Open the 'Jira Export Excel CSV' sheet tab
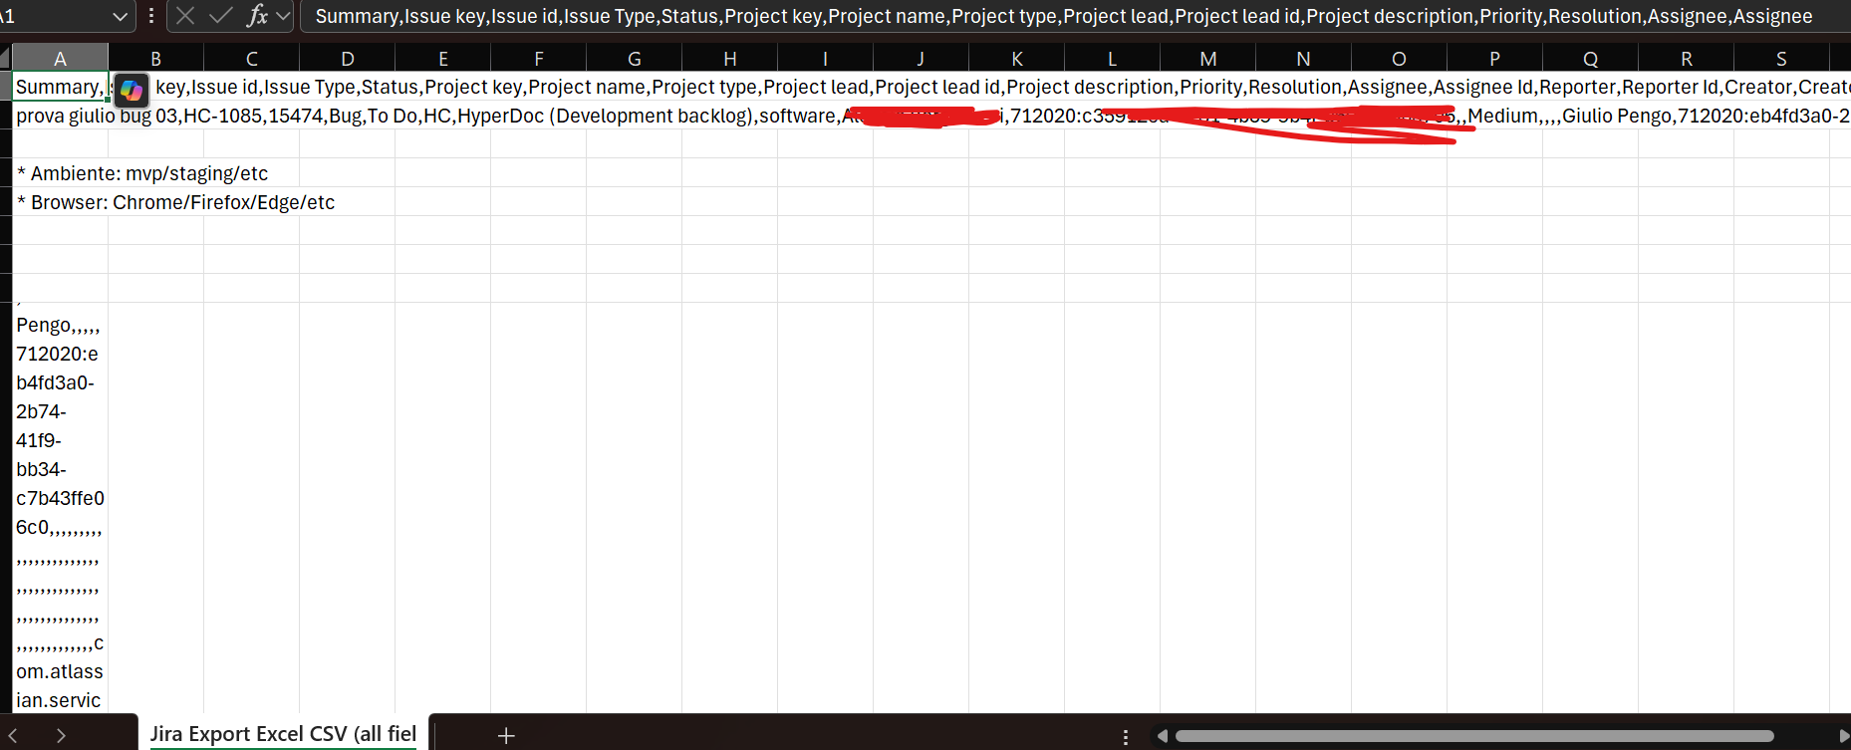 [x=283, y=734]
